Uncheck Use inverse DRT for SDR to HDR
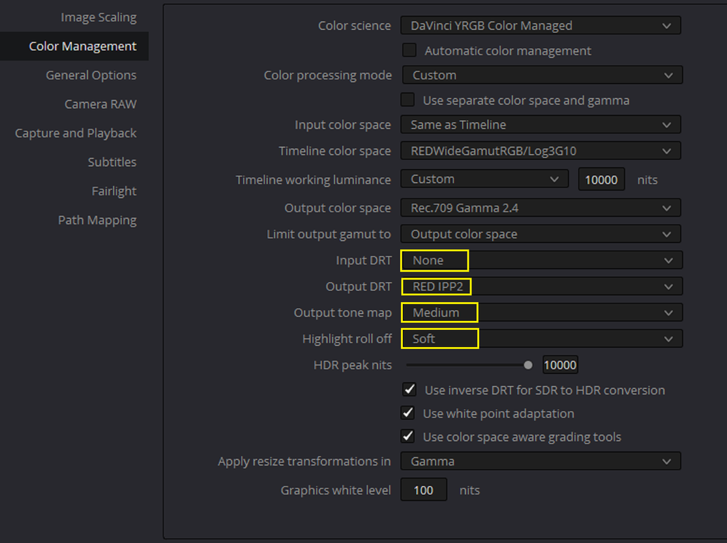Viewport: 727px width, 543px height. tap(410, 390)
